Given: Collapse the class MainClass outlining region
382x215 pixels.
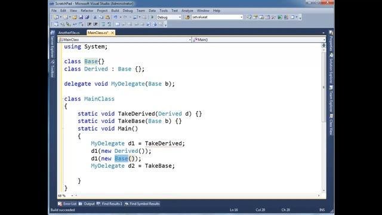Looking at the screenshot, I should [x=63, y=99].
